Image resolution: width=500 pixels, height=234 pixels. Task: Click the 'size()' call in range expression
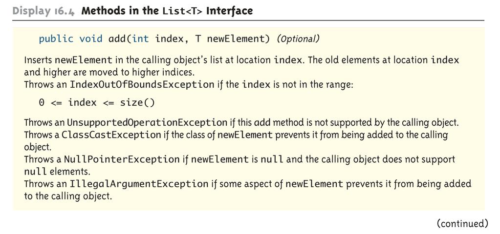(137, 103)
